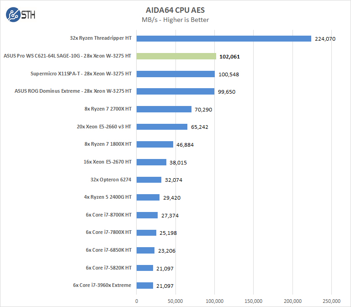Click the 6x Core i7-5820K HT label
This screenshot has width=351, height=307.
pos(109,268)
